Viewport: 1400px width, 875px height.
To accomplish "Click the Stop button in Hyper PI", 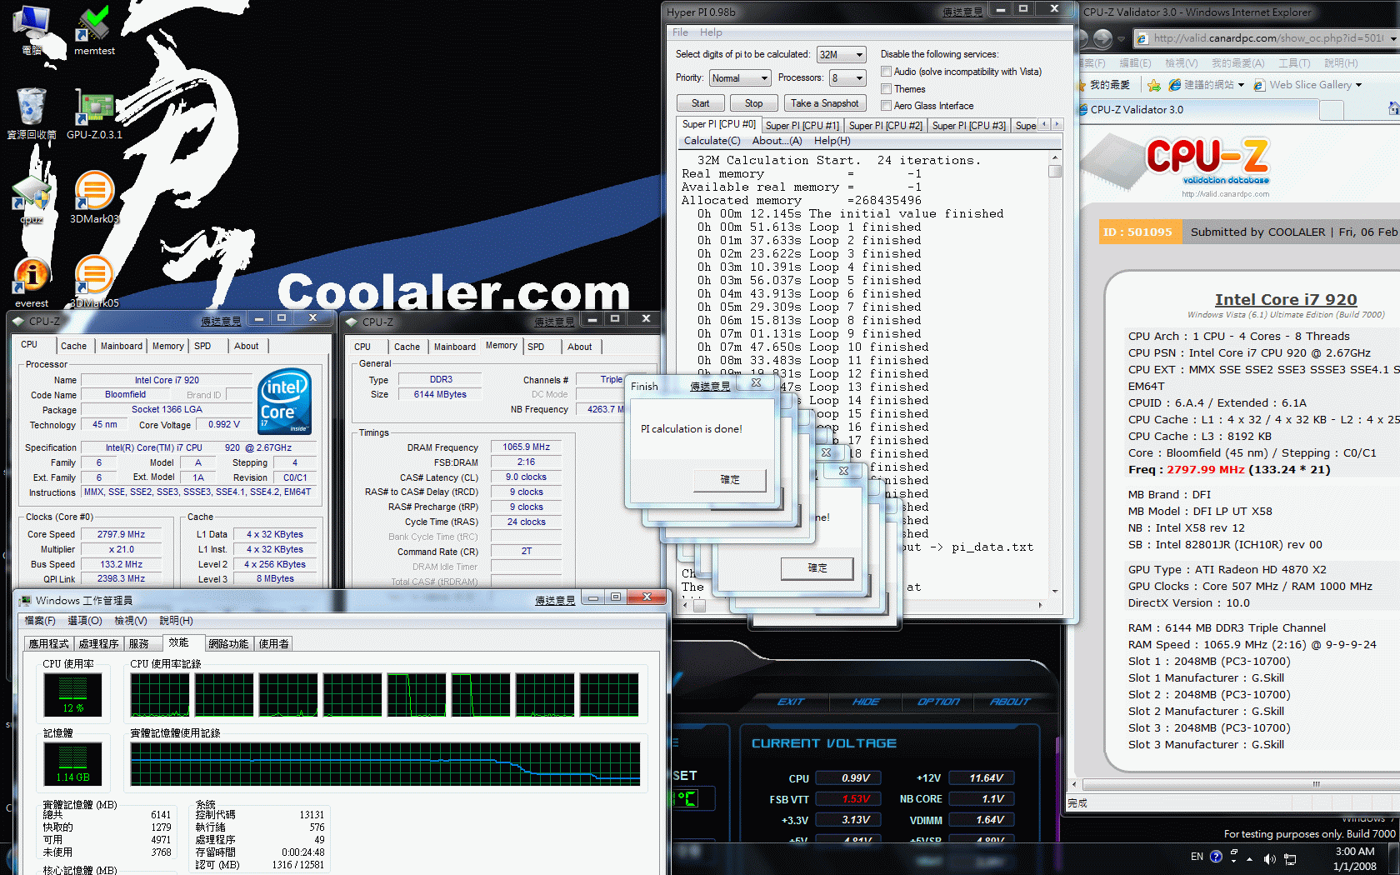I will [753, 103].
